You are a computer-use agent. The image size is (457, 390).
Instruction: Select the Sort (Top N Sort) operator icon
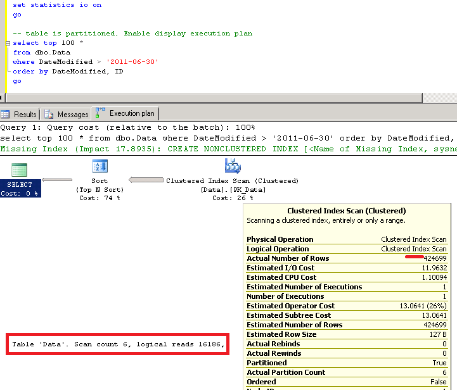point(100,167)
